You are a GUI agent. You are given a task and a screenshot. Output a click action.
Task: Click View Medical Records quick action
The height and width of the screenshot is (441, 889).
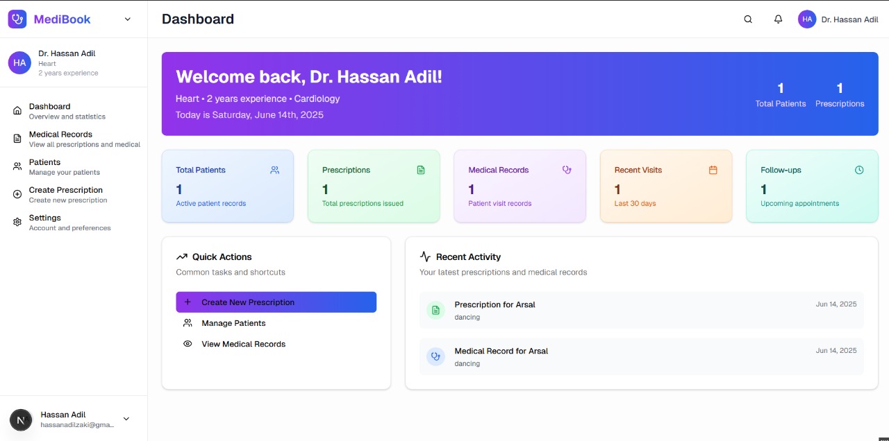point(243,344)
